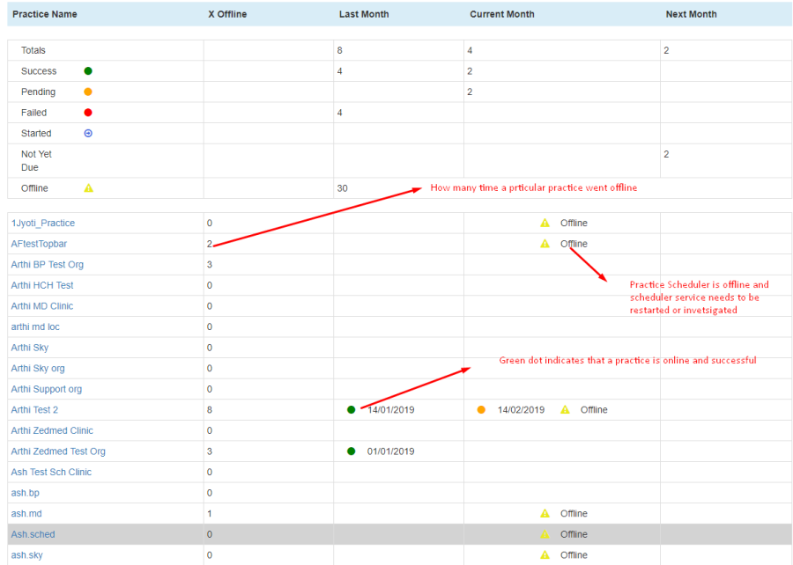
Task: Click orange dot beside 14/02/2019
Action: click(481, 409)
